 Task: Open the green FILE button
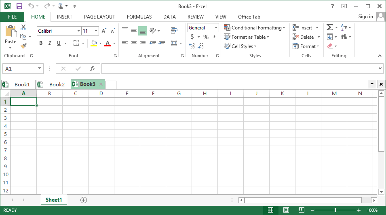point(12,17)
